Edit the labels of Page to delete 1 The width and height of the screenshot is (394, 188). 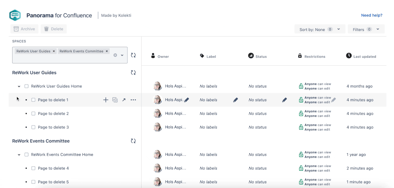(235, 100)
